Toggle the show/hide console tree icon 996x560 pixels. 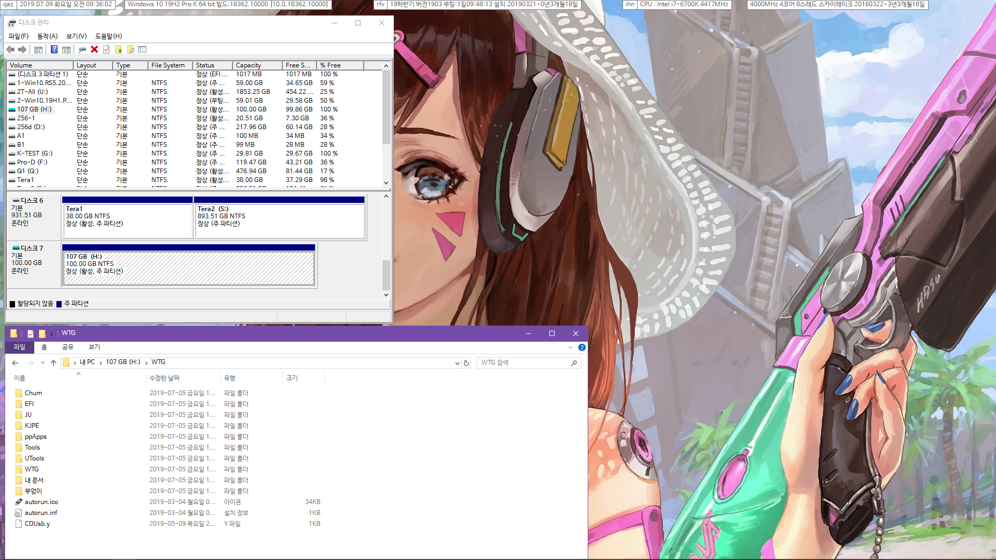38,49
